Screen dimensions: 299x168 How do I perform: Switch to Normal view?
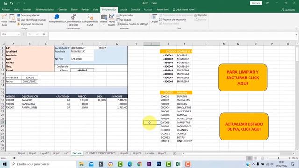pyautogui.click(x=249, y=158)
